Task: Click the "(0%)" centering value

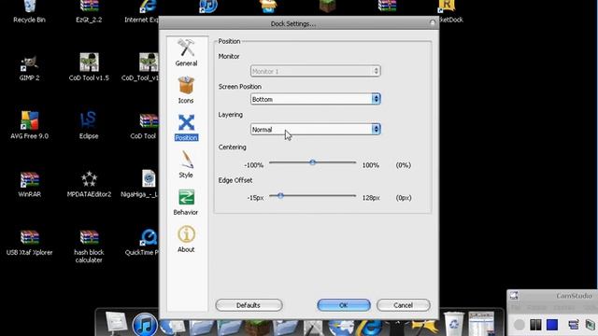Action: 403,165
